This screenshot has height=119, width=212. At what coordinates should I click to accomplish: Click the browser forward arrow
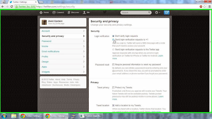click(7, 7)
